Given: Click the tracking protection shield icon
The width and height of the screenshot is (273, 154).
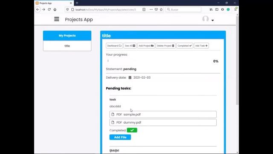Looking at the screenshot, I should click(67, 9).
